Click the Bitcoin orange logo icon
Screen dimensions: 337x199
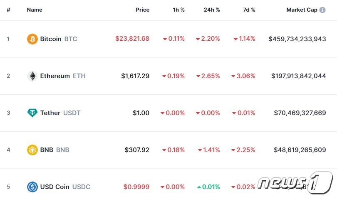32,39
